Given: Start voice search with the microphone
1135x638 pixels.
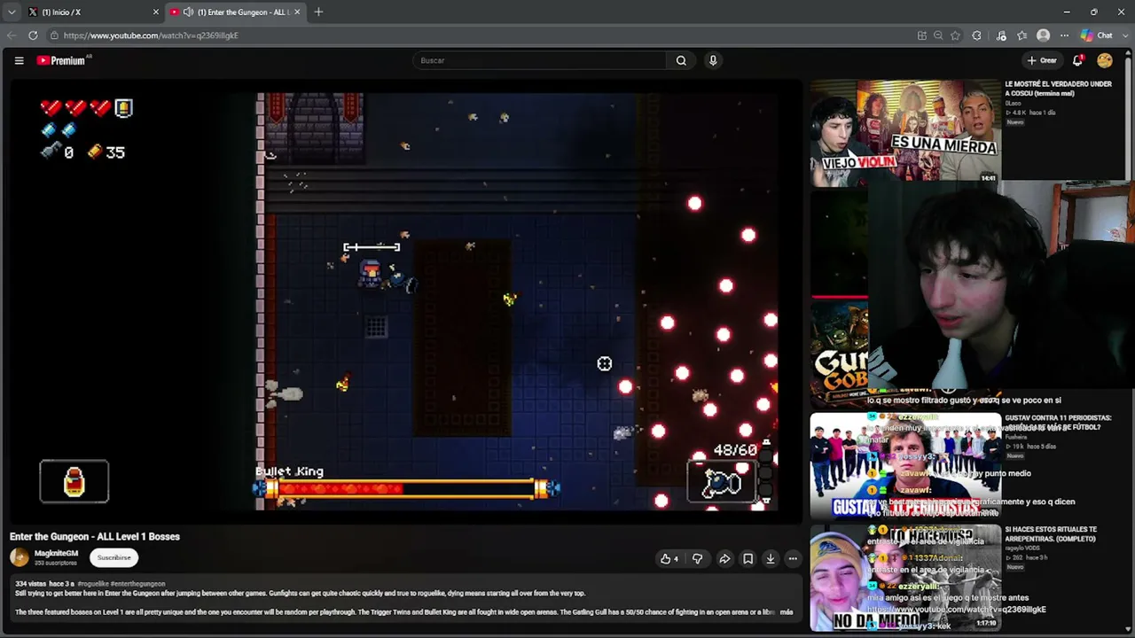Looking at the screenshot, I should point(713,60).
